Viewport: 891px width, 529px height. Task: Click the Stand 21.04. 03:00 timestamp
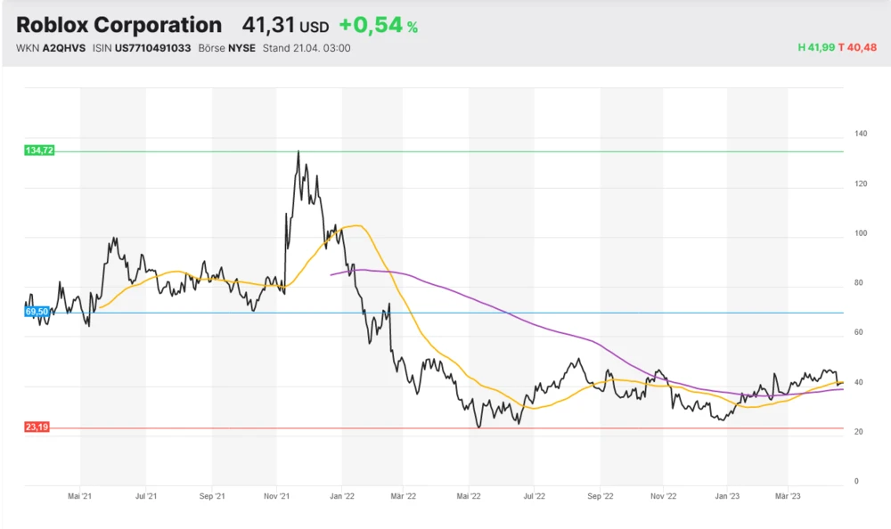306,48
